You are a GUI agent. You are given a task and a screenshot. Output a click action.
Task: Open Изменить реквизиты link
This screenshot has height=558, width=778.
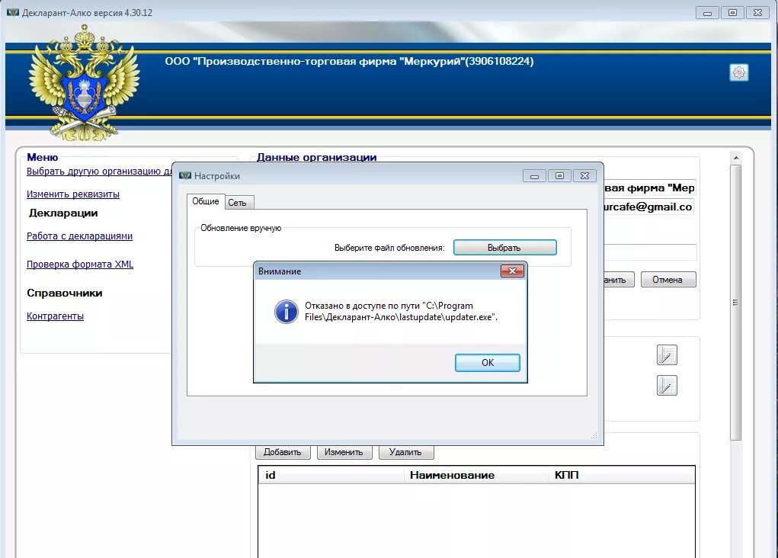(73, 194)
